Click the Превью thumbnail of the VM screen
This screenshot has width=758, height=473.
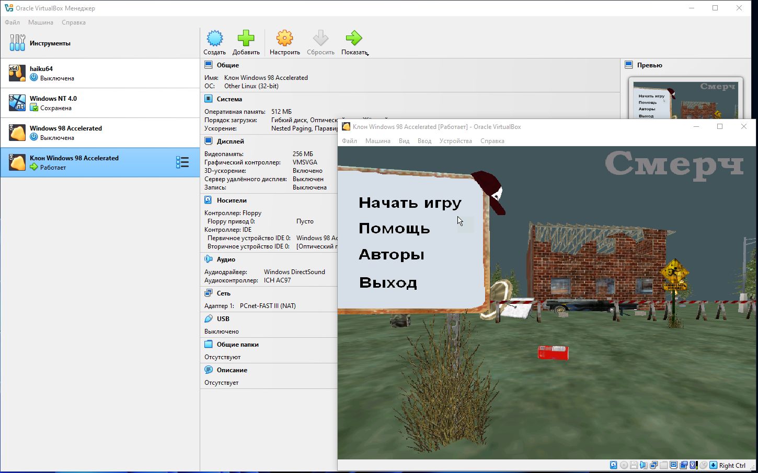(x=685, y=100)
